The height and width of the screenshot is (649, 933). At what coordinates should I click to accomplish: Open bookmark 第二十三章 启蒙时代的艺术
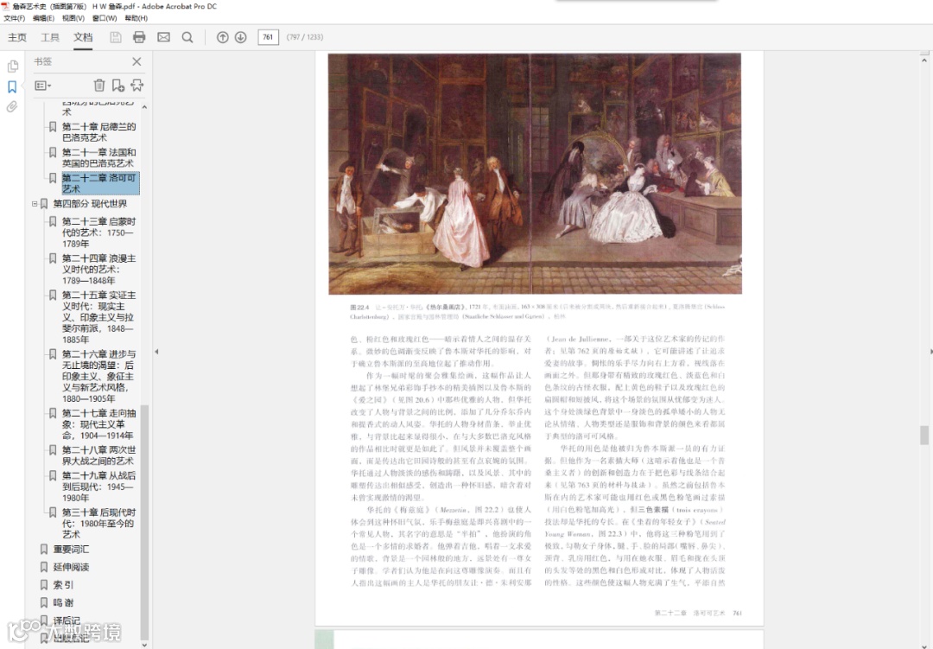(x=98, y=232)
